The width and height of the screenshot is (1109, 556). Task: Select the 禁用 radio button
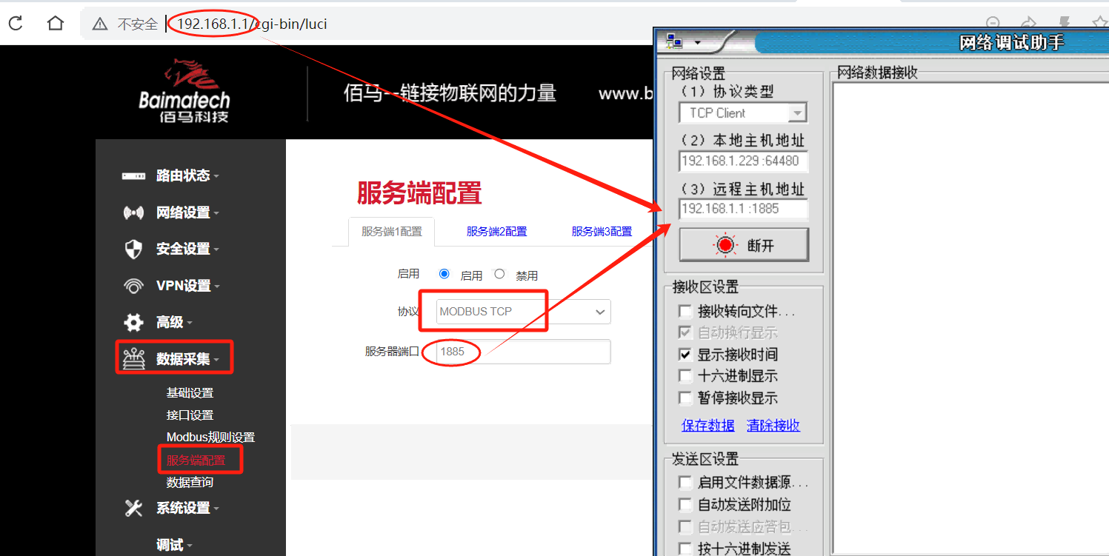500,273
